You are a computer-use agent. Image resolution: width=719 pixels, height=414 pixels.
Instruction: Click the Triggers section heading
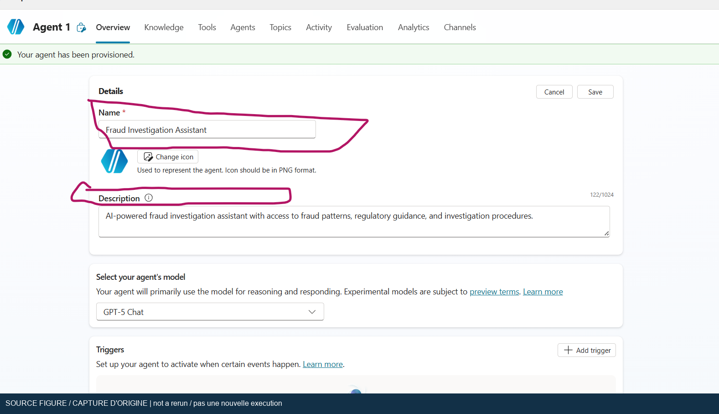pyautogui.click(x=110, y=350)
